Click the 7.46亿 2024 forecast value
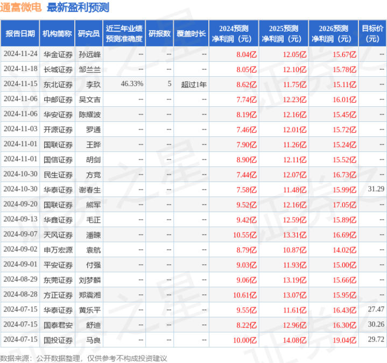The image size is (387, 363). [247, 129]
